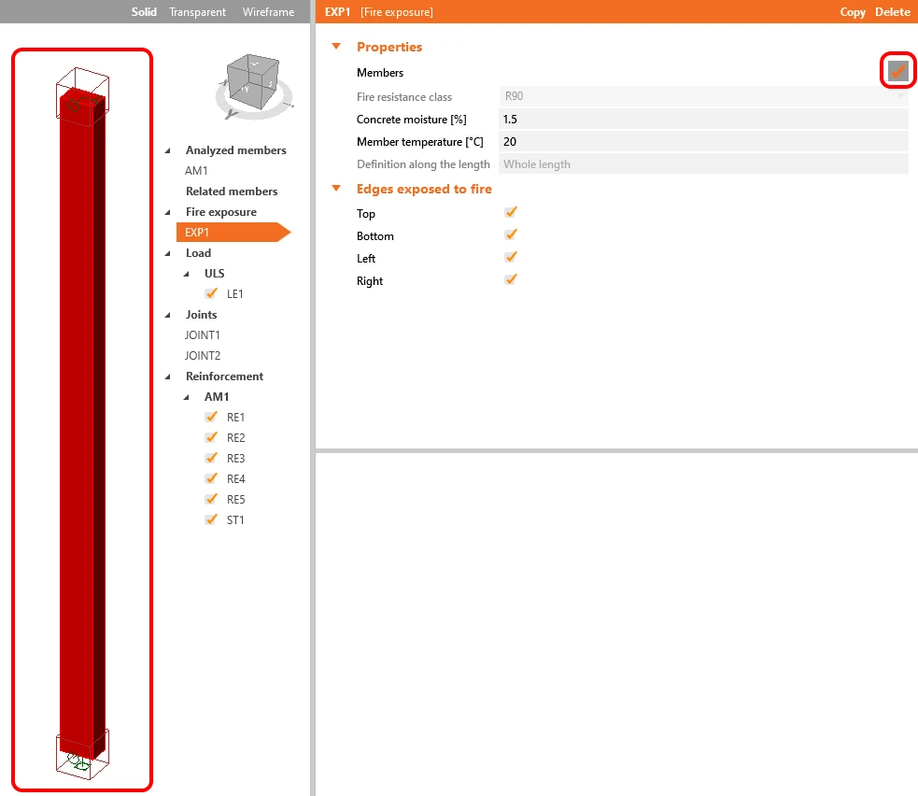Image resolution: width=918 pixels, height=796 pixels.
Task: Select AM1 under Analyzed members
Action: point(196,170)
